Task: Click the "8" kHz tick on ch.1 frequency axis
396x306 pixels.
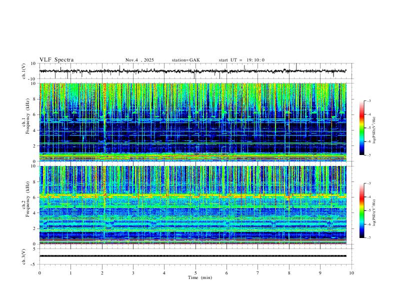Action: [35, 99]
